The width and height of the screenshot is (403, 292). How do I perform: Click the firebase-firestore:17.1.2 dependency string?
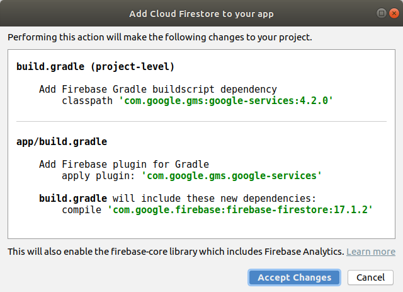click(x=241, y=209)
